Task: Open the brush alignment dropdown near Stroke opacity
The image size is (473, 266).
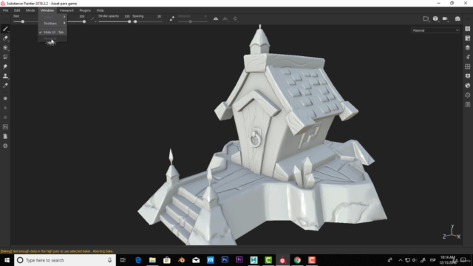Action: click(94, 19)
